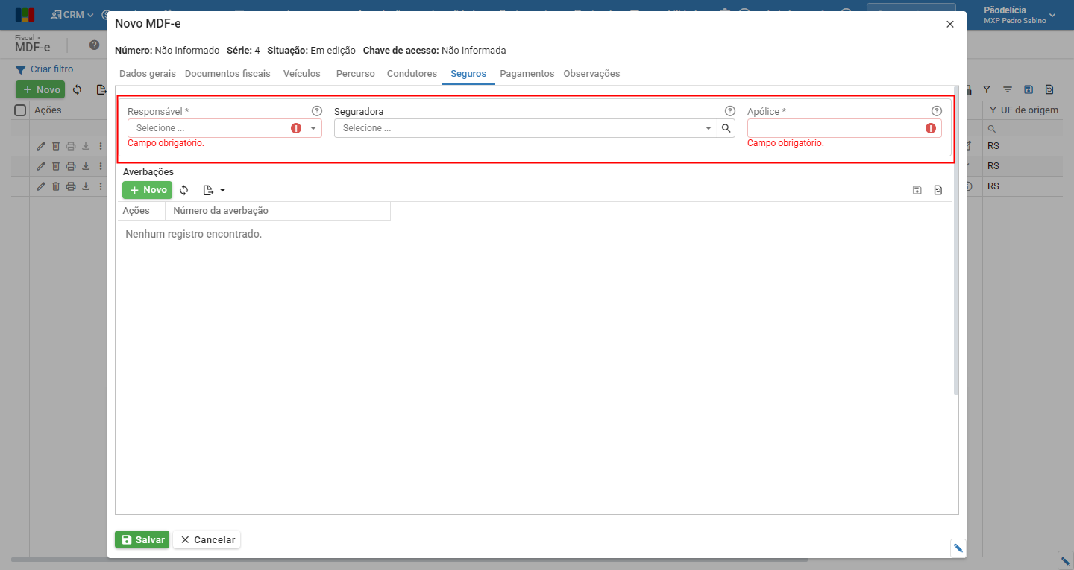Click the Seguradora search magnifier icon
Screen dimensions: 1074x570
click(726, 128)
